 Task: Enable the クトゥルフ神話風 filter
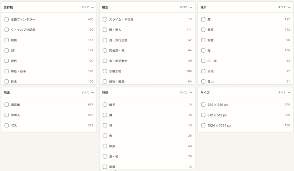pos(6,29)
